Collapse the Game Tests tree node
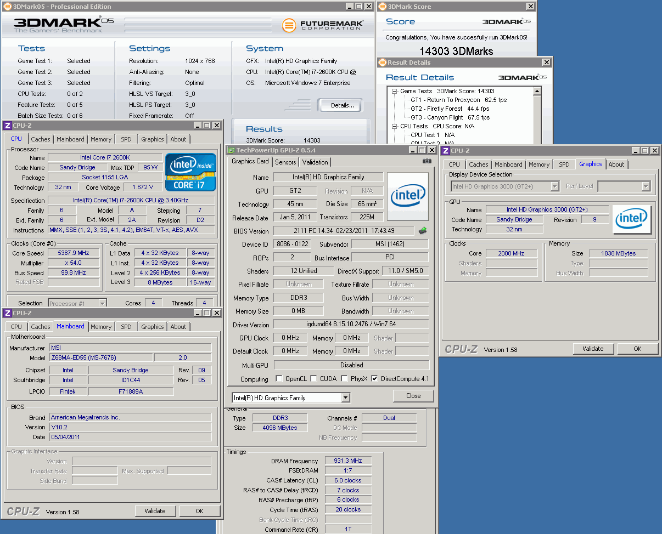 [394, 91]
